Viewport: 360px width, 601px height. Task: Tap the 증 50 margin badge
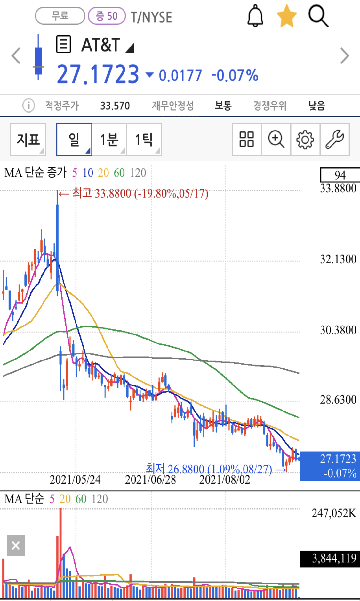[107, 16]
